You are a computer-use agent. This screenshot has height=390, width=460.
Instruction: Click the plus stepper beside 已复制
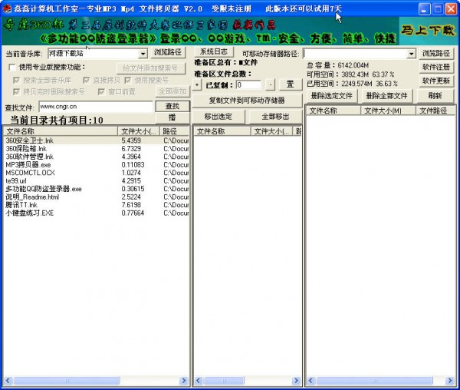pyautogui.click(x=197, y=85)
